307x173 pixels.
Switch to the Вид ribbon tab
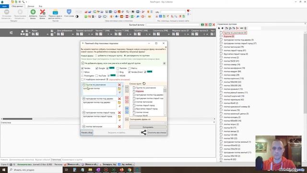click(x=40, y=6)
